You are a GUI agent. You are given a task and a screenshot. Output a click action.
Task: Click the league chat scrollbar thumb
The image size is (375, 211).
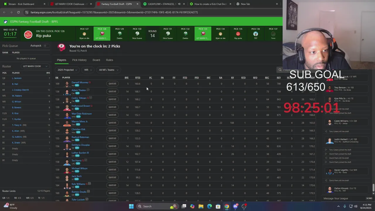(x=373, y=188)
